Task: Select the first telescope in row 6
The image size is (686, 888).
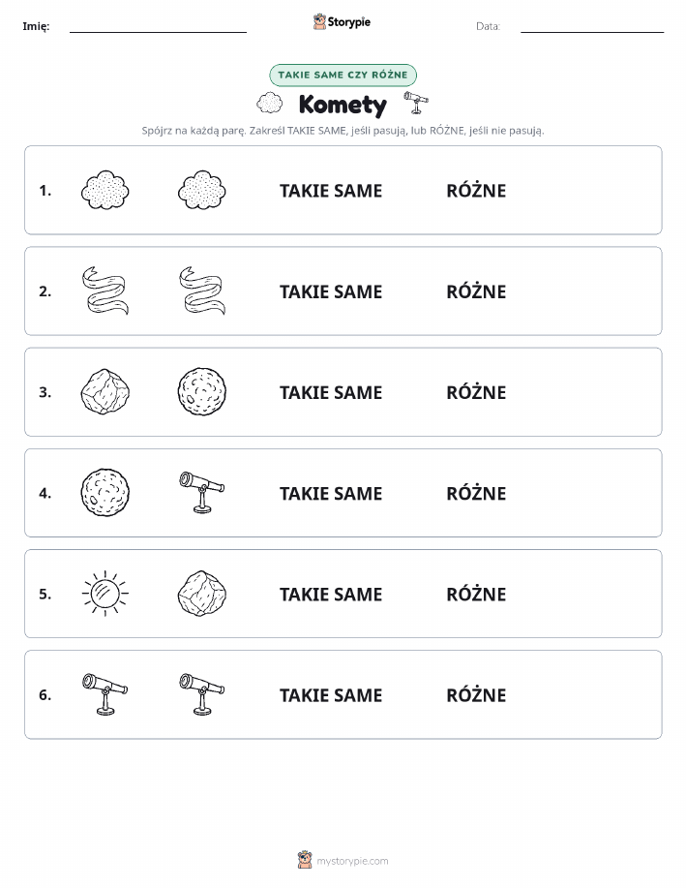Action: pos(105,694)
